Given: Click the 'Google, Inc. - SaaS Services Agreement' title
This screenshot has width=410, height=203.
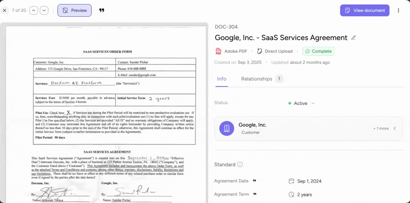Looking at the screenshot, I should click(281, 37).
